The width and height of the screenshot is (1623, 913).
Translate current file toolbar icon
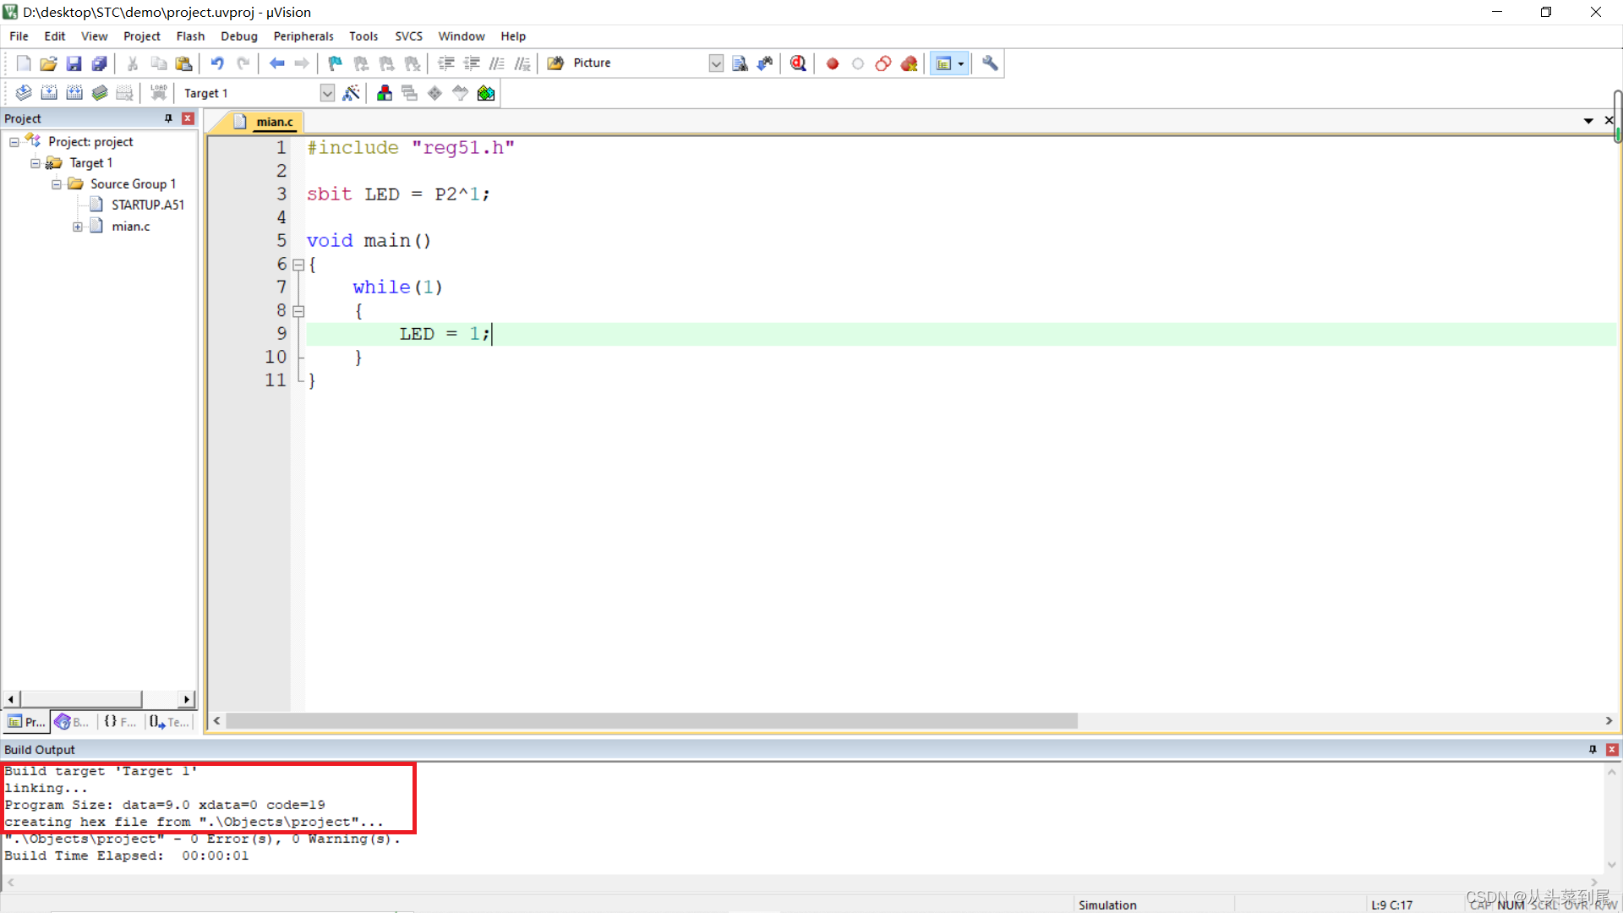(24, 93)
